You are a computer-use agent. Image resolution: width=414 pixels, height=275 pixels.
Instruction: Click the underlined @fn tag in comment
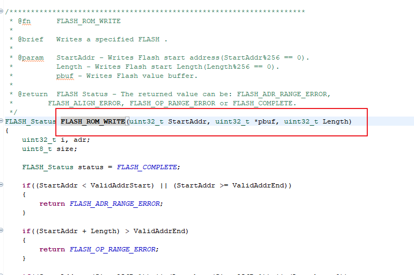pyautogui.click(x=24, y=21)
